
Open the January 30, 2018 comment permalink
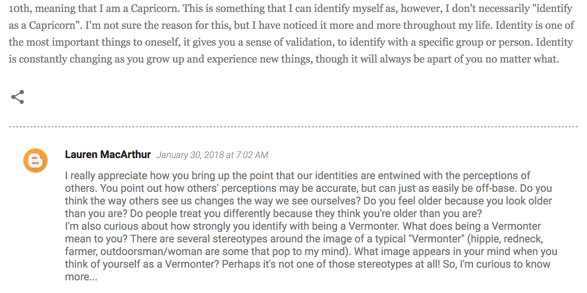(212, 155)
